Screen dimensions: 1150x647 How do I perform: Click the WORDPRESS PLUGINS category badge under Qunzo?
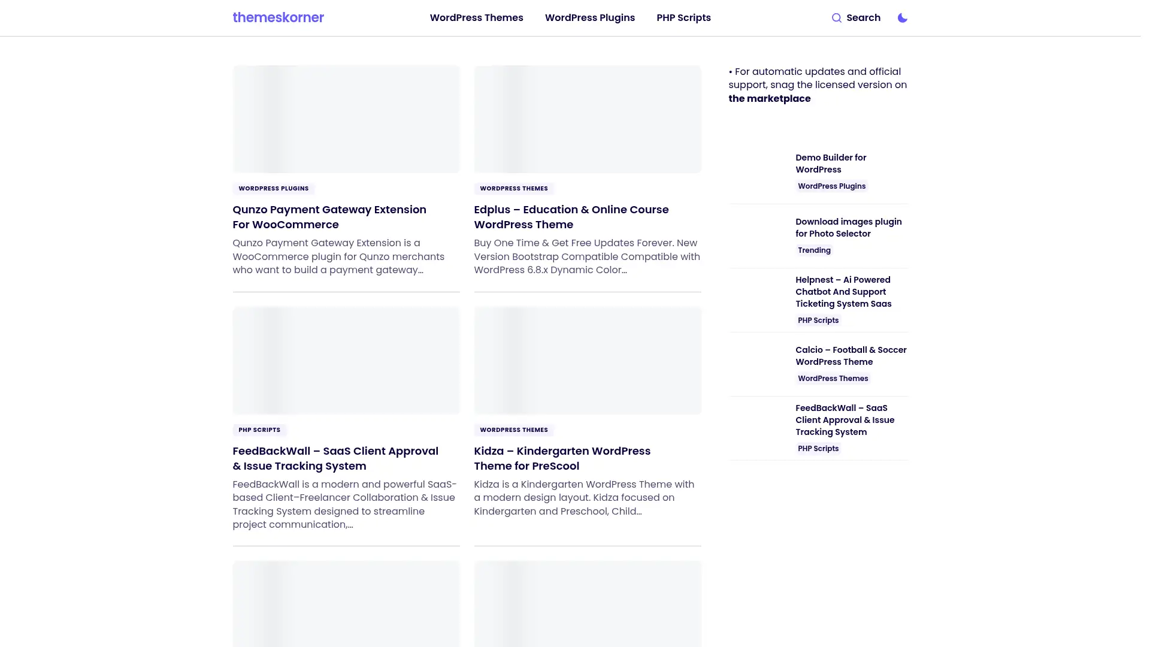[x=273, y=188]
